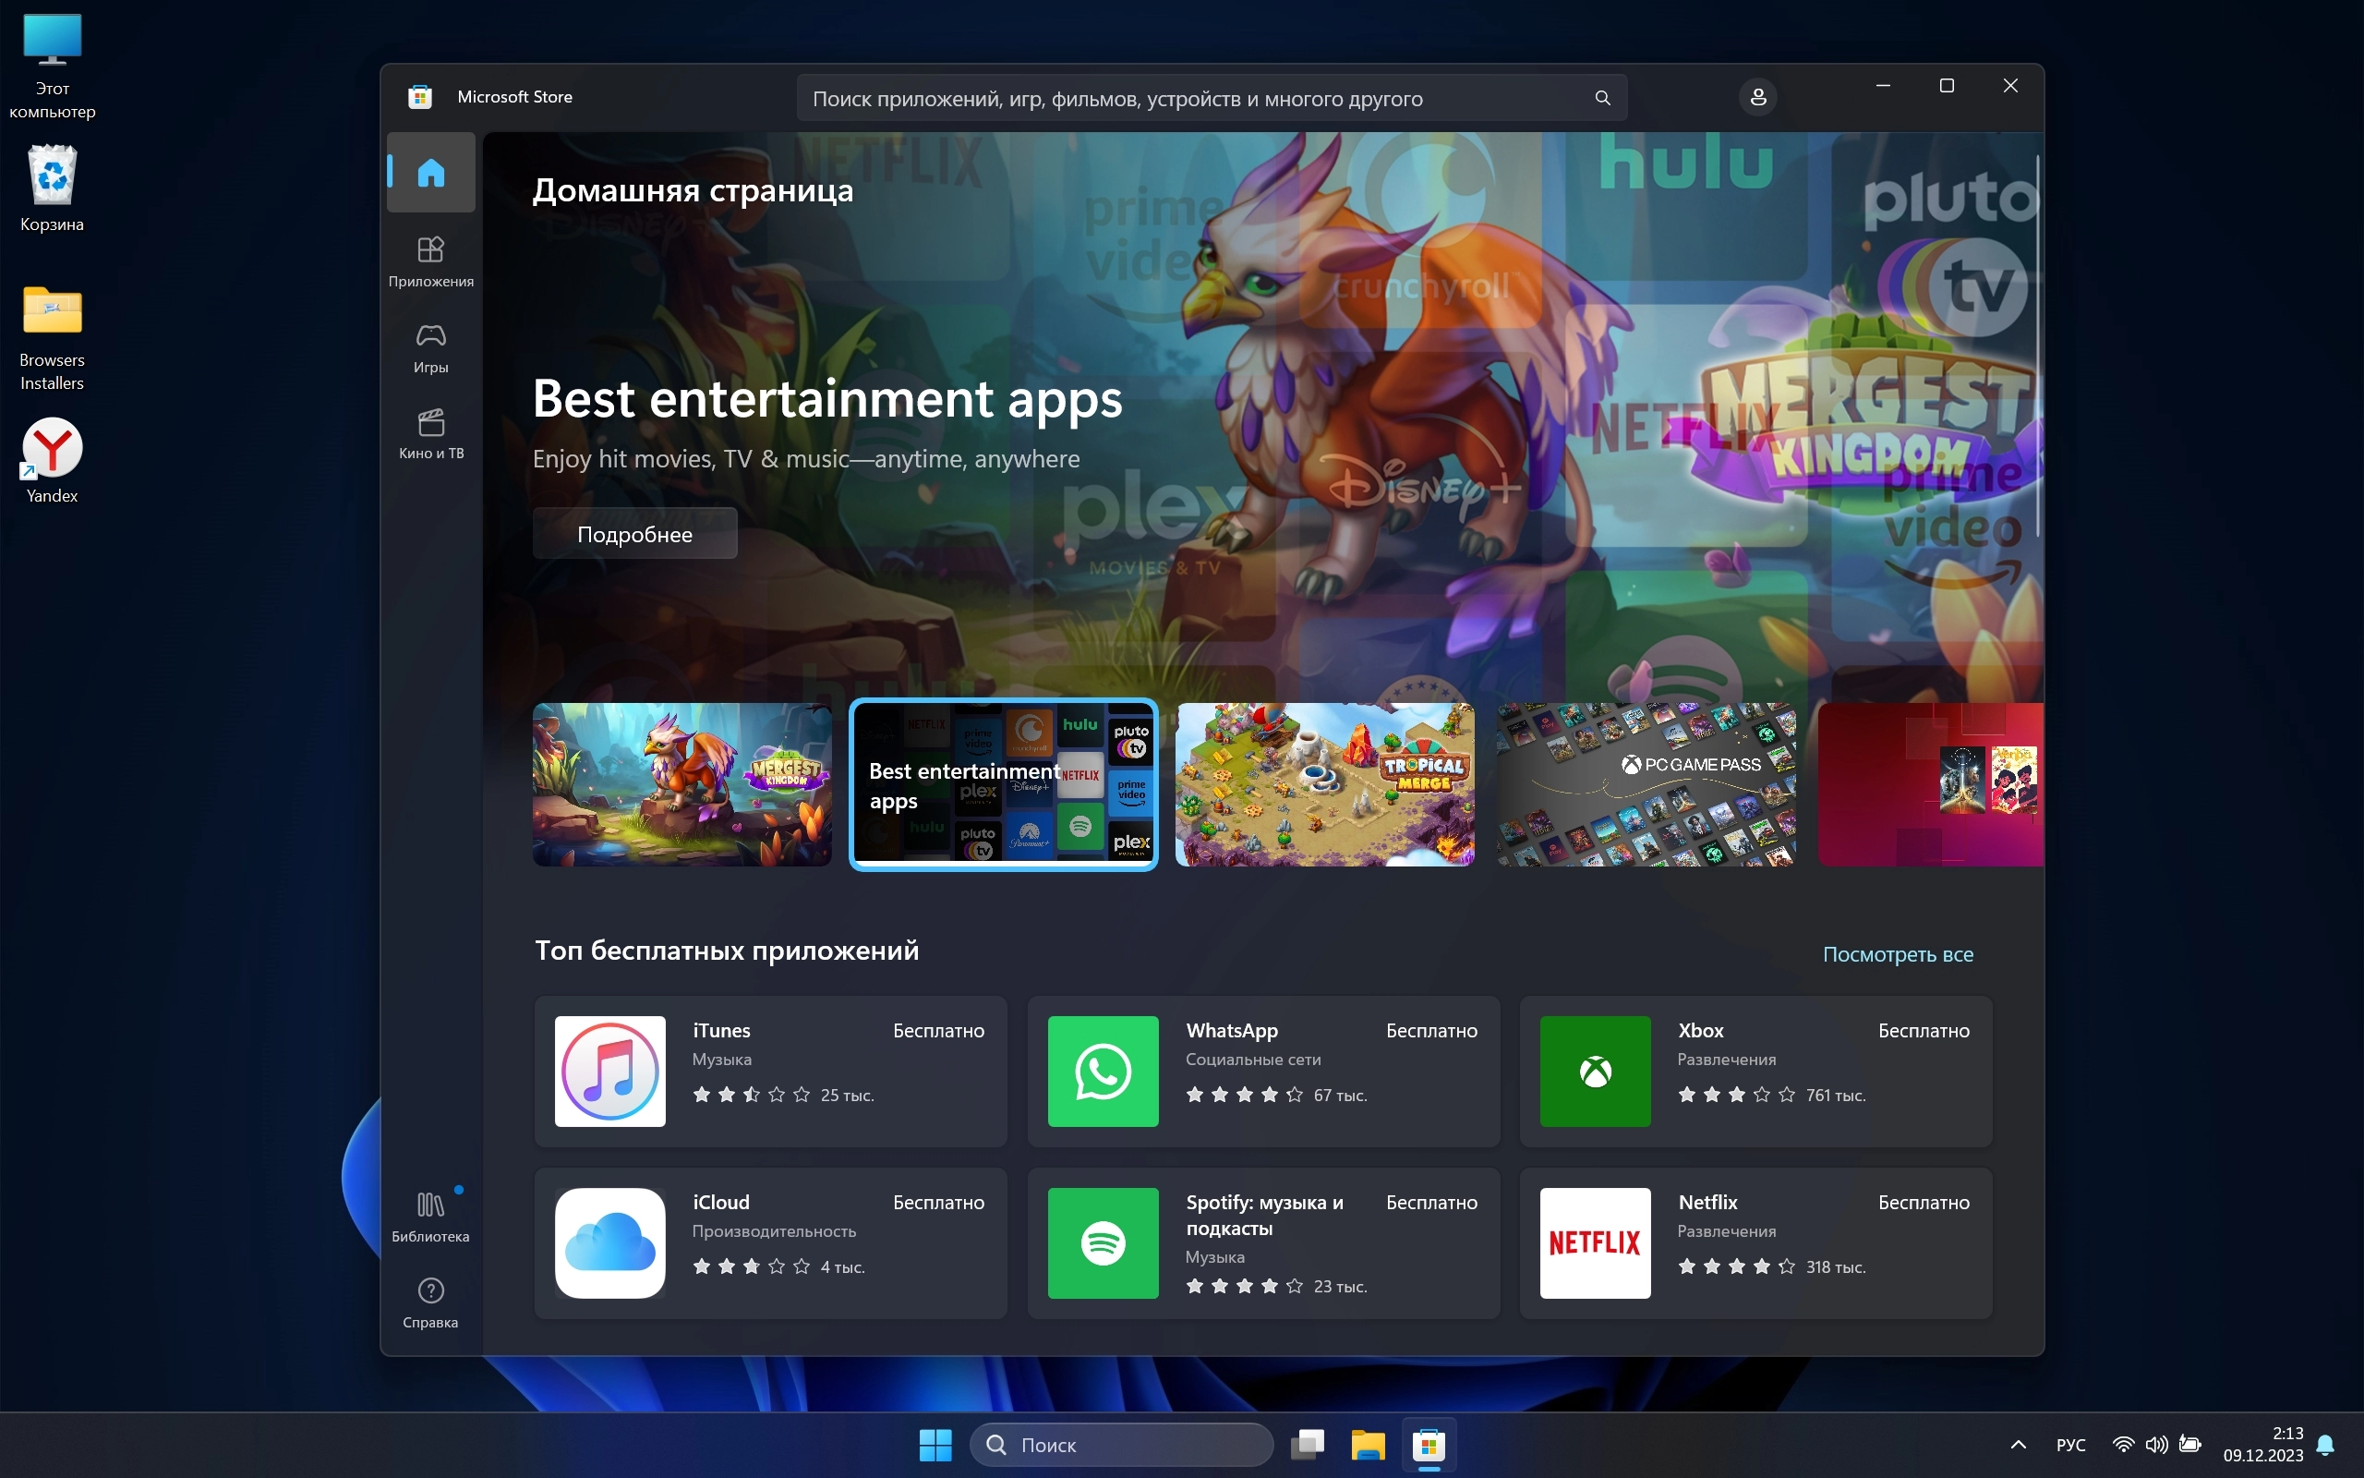The width and height of the screenshot is (2364, 1478).
Task: Click the magnifier icon in Store search
Action: (1602, 98)
